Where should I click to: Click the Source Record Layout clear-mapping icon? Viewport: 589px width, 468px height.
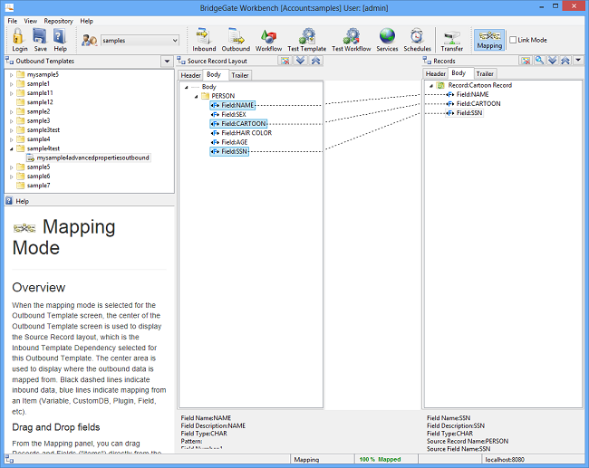coord(285,61)
